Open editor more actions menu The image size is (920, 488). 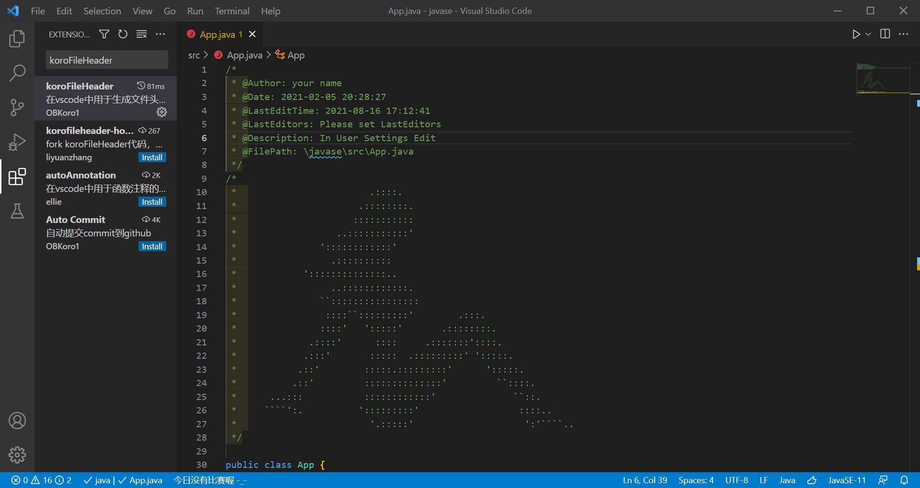(903, 34)
